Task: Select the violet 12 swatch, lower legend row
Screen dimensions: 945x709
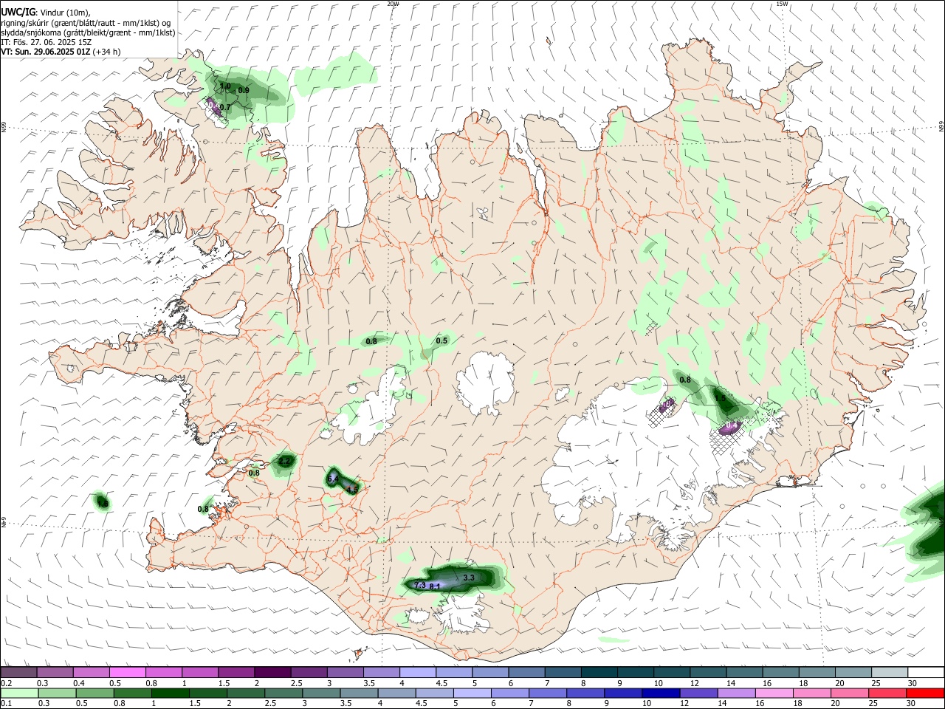Action: (x=699, y=693)
